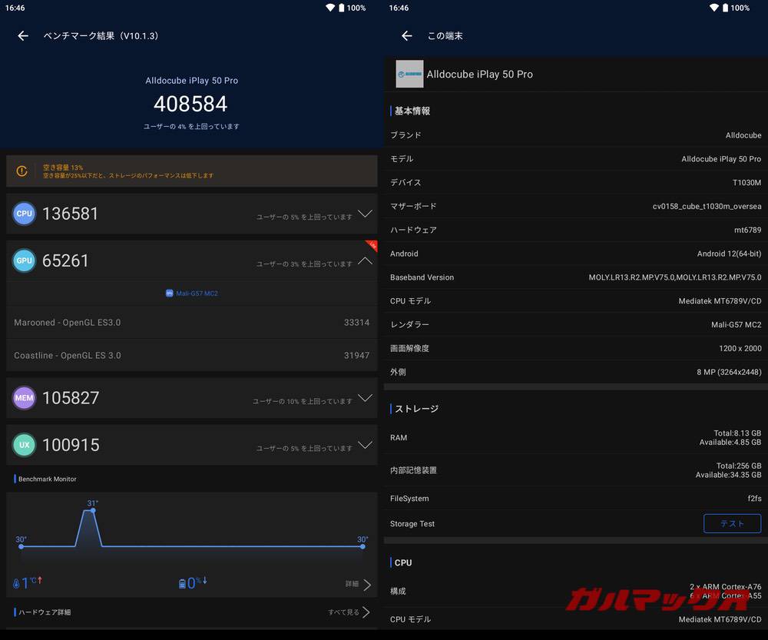This screenshot has width=768, height=640.
Task: Expand the CPU score details chevron
Action: 365,216
